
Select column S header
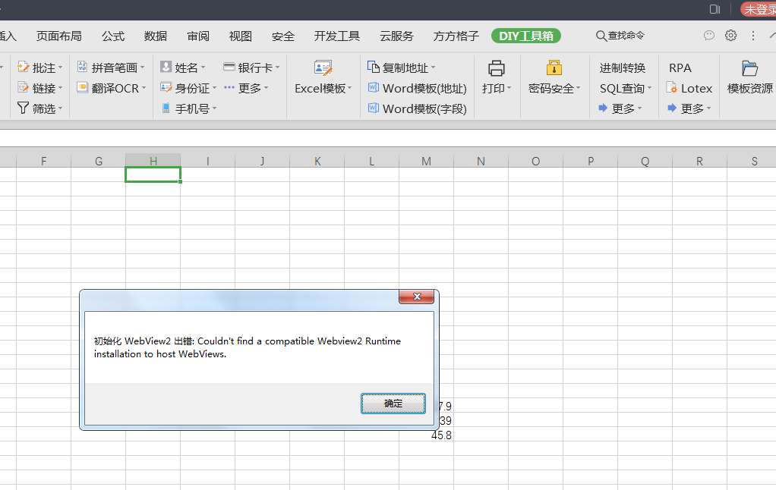[x=752, y=161]
